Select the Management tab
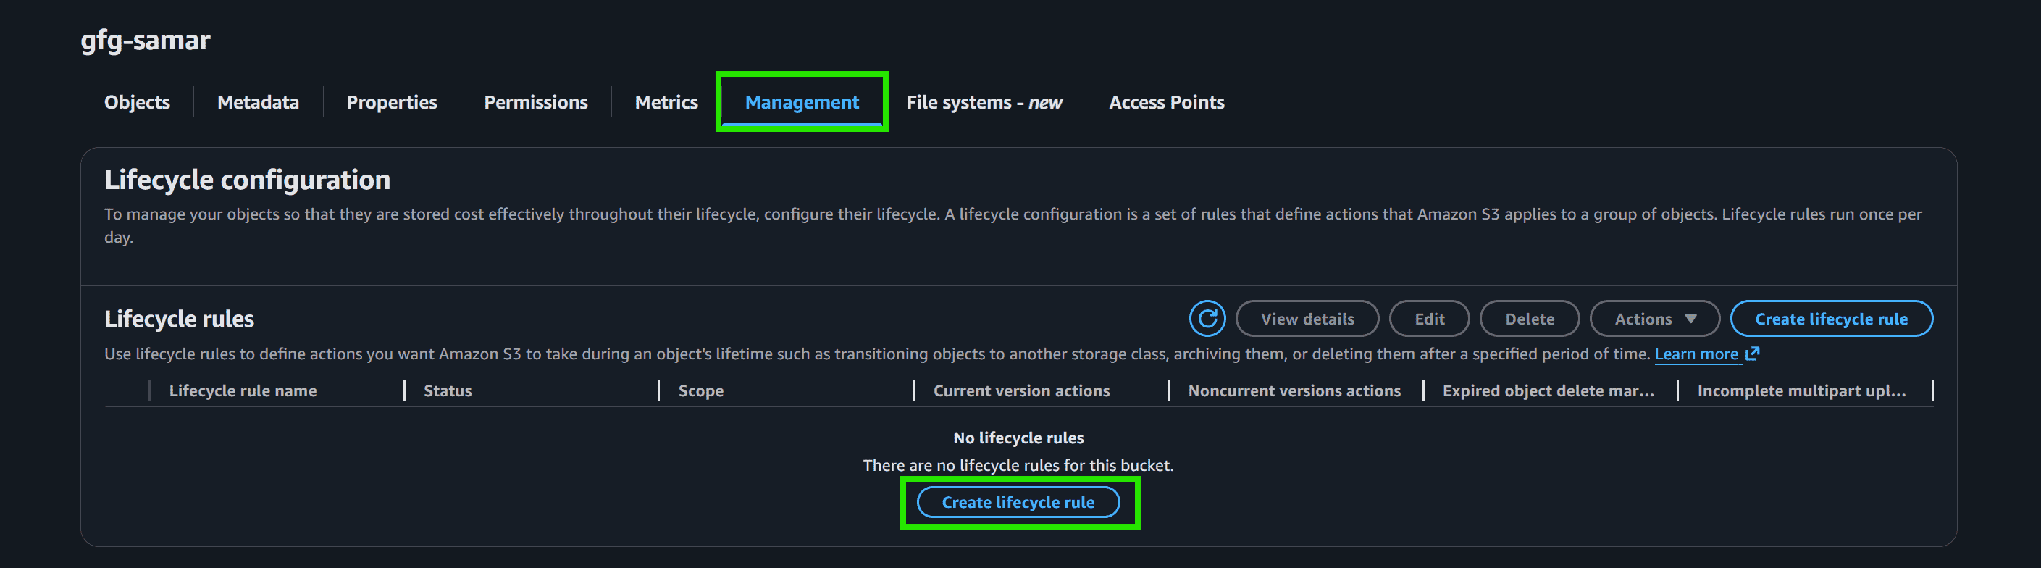This screenshot has height=568, width=2041. [x=802, y=102]
